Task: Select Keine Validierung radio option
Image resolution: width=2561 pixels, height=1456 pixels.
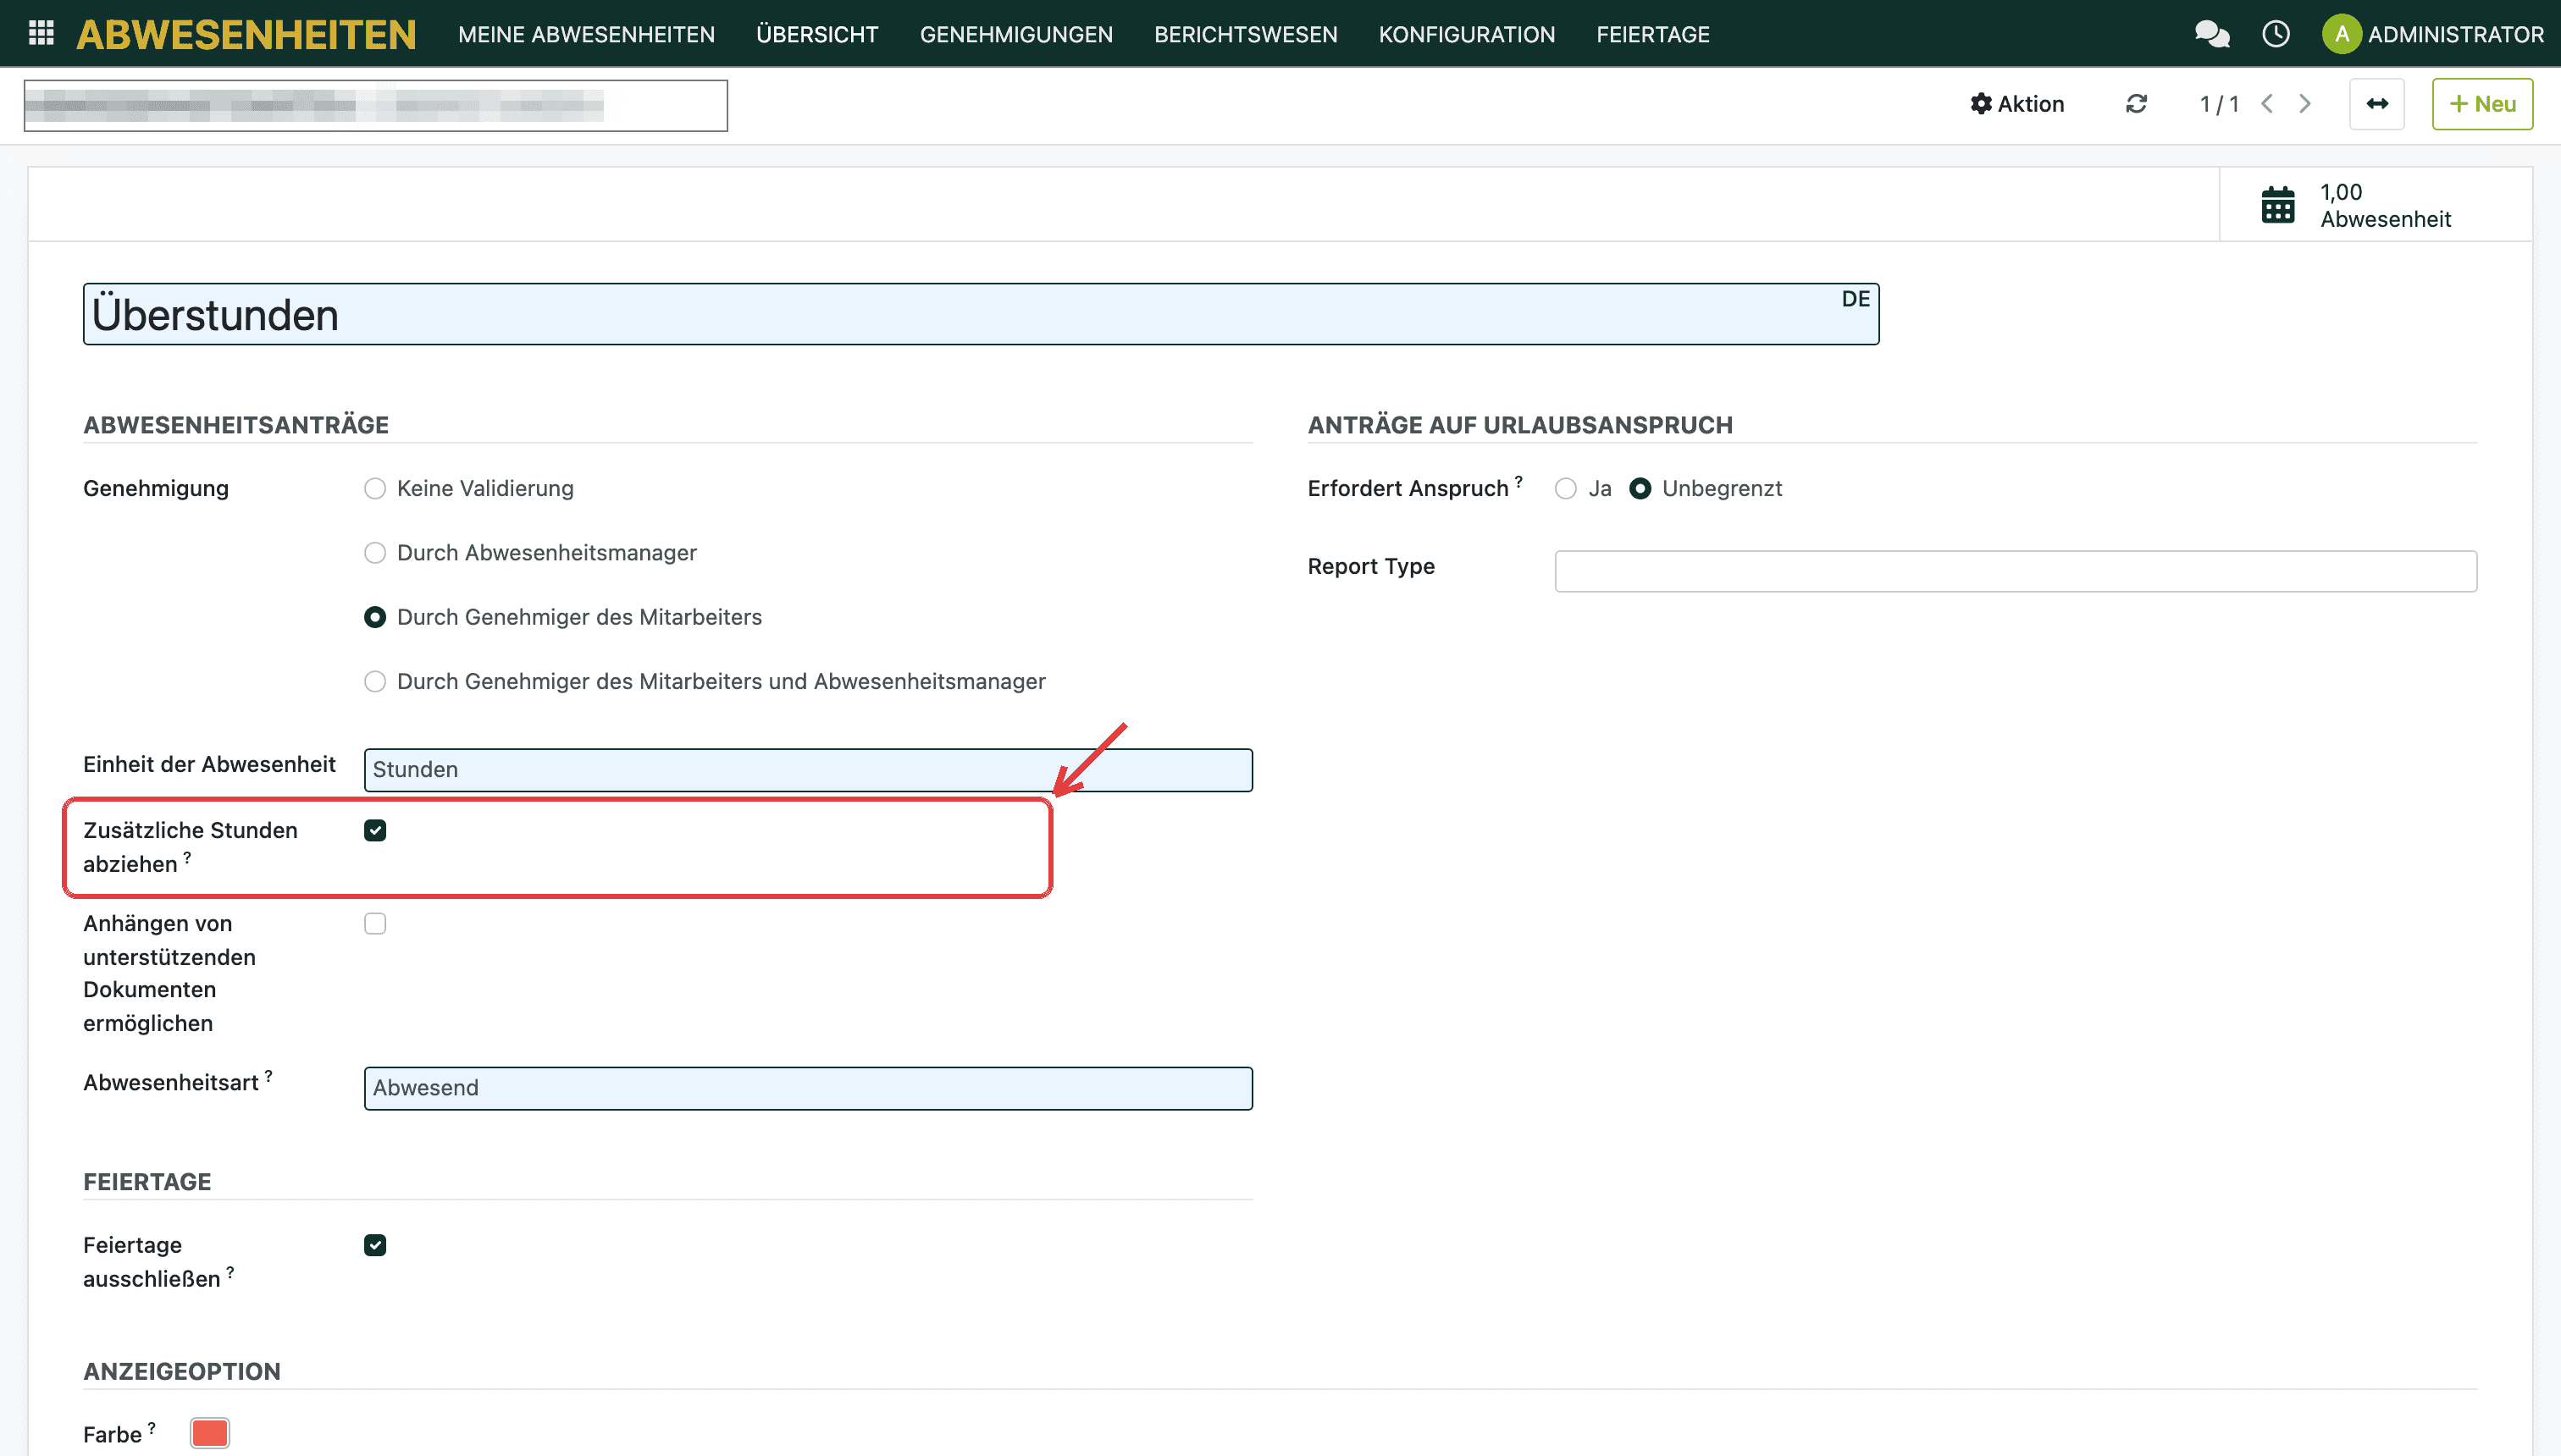Action: (x=375, y=488)
